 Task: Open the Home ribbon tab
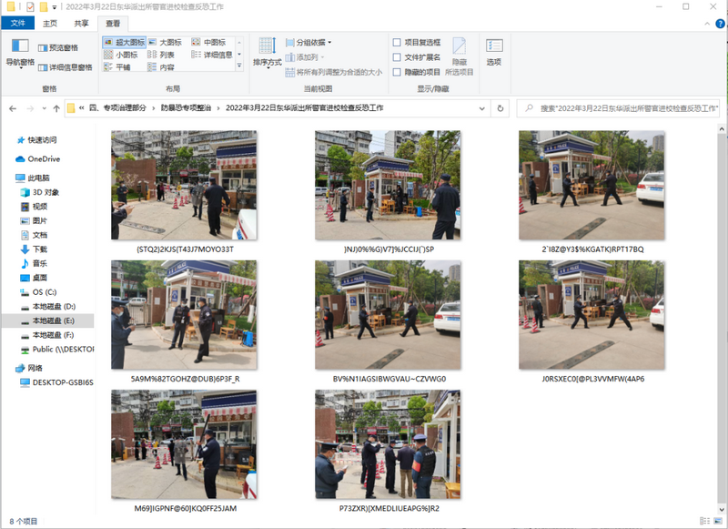[50, 24]
